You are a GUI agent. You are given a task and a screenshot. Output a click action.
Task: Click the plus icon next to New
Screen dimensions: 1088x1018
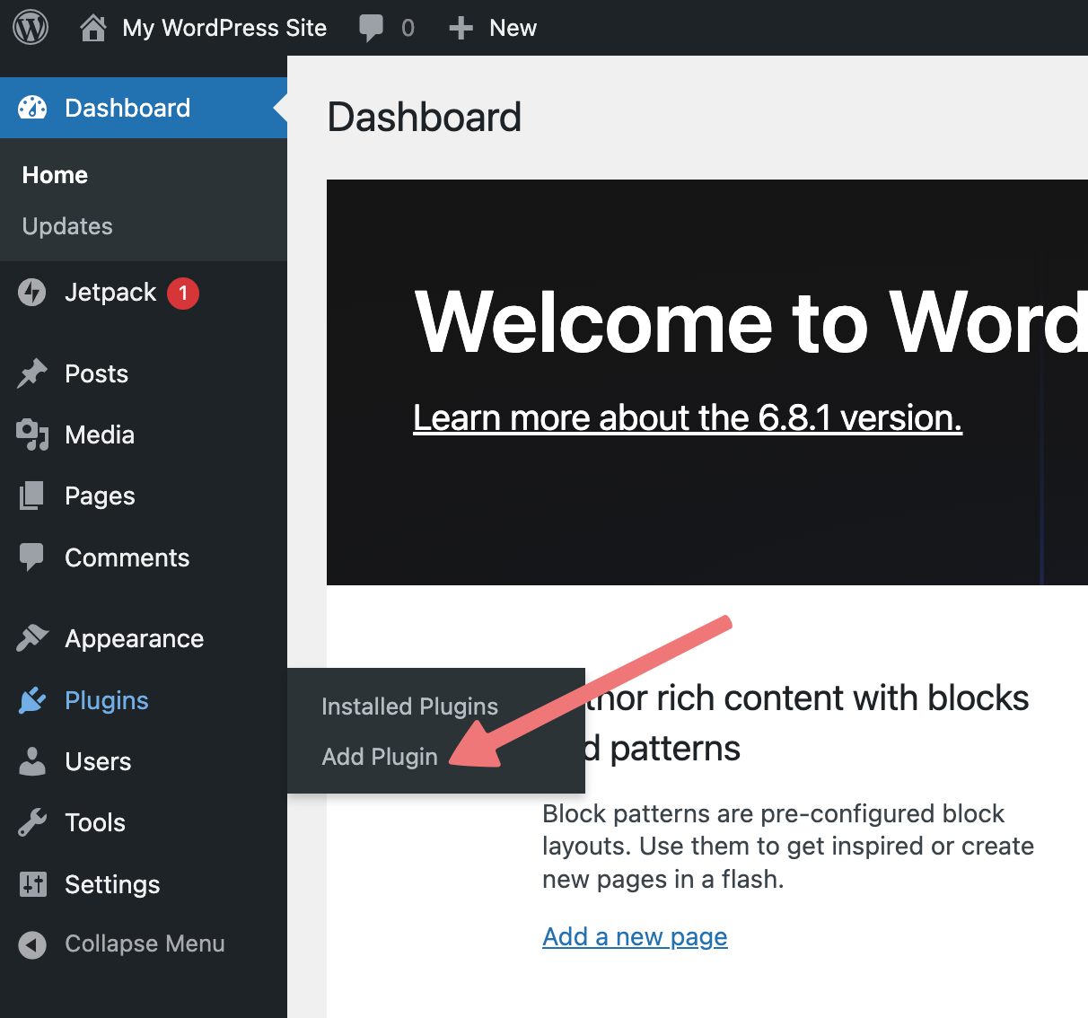[x=461, y=29]
